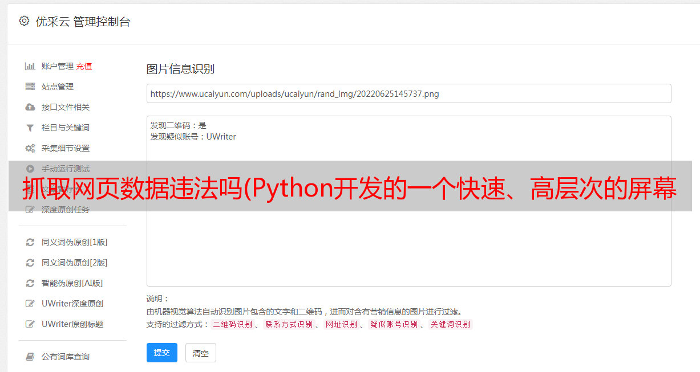Click inside the recognition result text area
The height and width of the screenshot is (372, 700).
(408, 201)
